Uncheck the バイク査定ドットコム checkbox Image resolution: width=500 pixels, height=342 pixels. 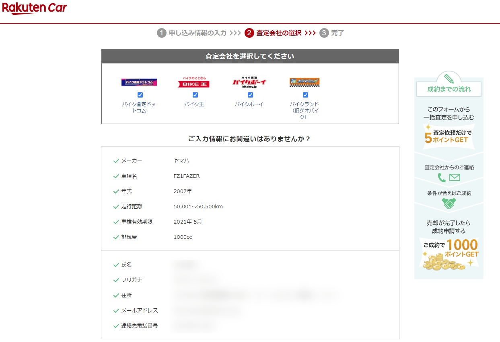(140, 95)
